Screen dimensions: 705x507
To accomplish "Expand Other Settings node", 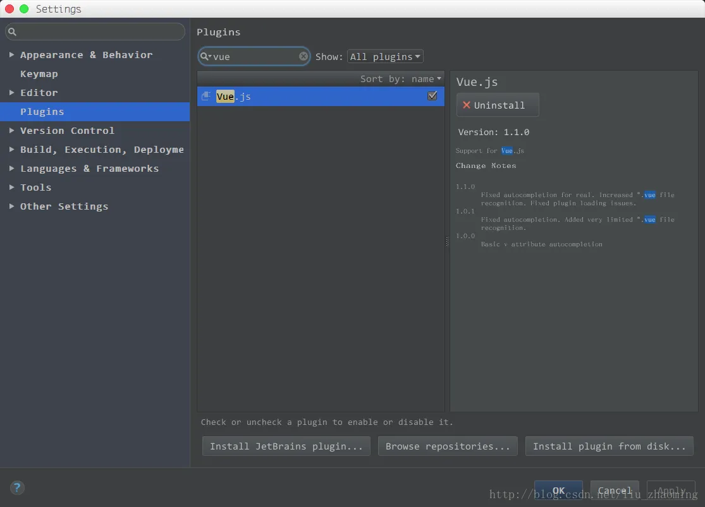I will pos(11,206).
